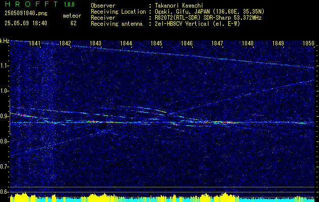Click the gray vertical range bar near 0.9 kHz
Viewport: 319px width, 202px height.
pyautogui.click(x=10, y=117)
